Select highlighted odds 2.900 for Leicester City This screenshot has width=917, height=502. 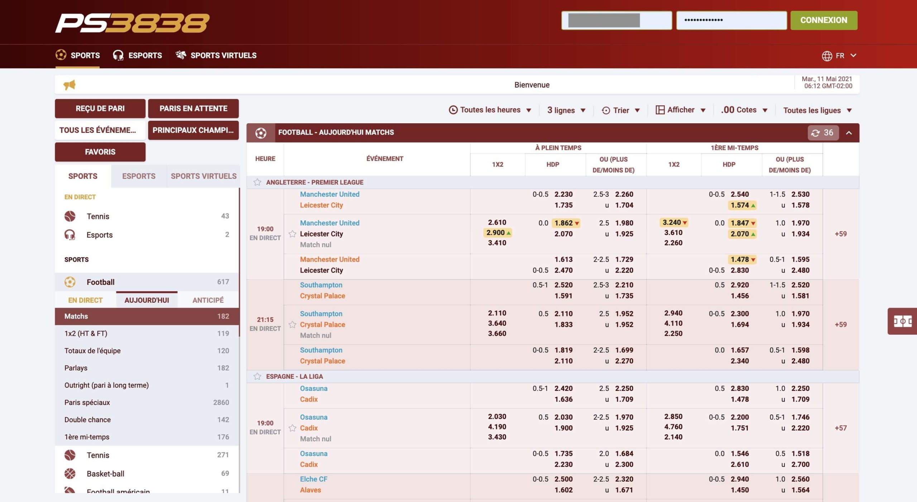(x=498, y=233)
